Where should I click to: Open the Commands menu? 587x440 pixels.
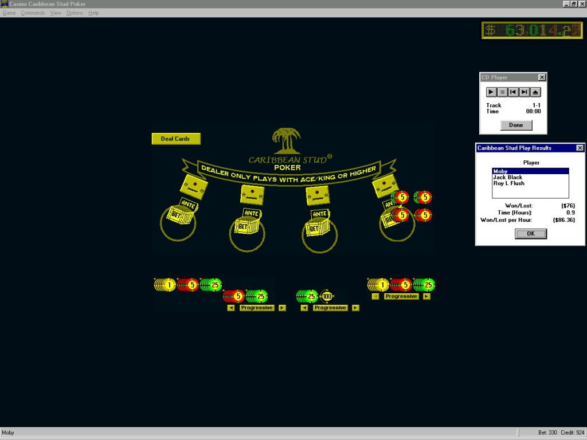[33, 13]
